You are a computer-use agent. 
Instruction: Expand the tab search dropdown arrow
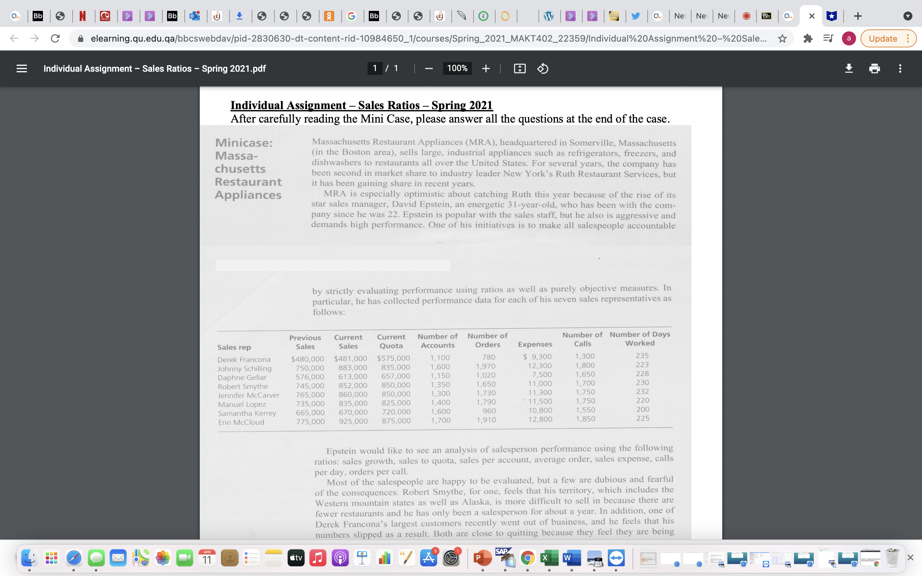pyautogui.click(x=908, y=16)
